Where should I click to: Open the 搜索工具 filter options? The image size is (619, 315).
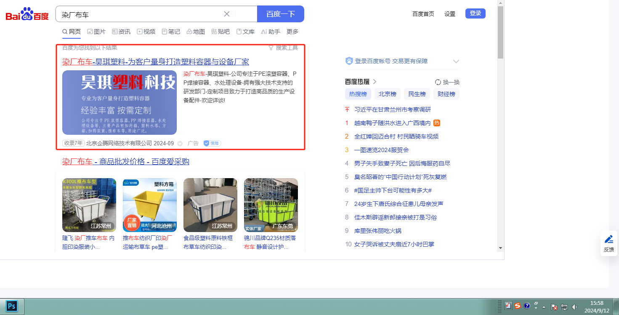283,48
